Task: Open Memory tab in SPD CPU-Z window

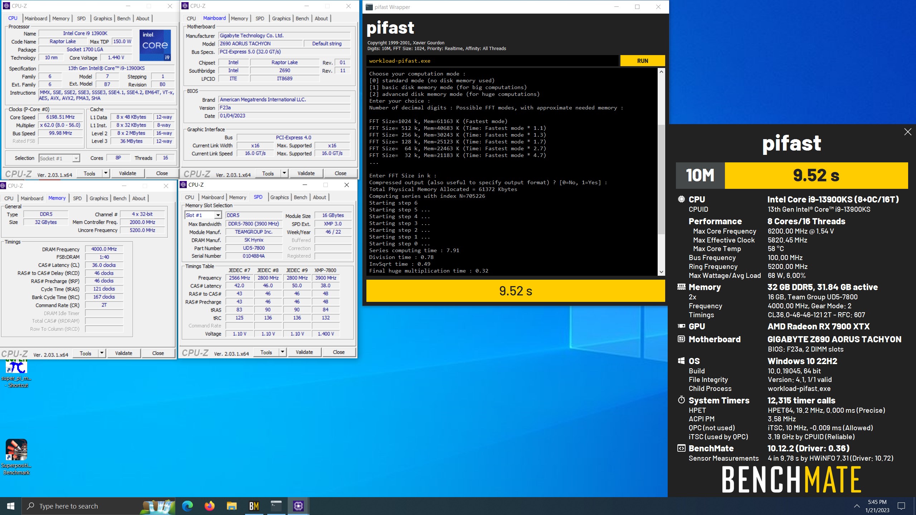Action: point(238,197)
